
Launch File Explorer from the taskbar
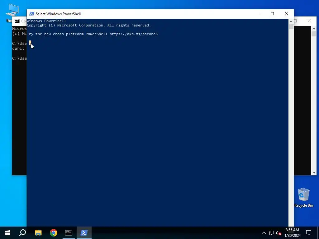(x=38, y=233)
